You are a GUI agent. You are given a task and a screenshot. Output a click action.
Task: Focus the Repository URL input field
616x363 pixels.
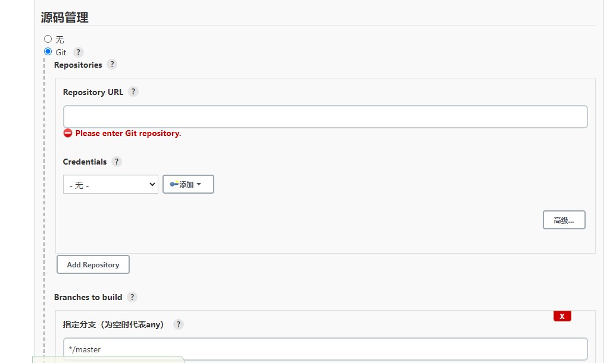click(326, 116)
